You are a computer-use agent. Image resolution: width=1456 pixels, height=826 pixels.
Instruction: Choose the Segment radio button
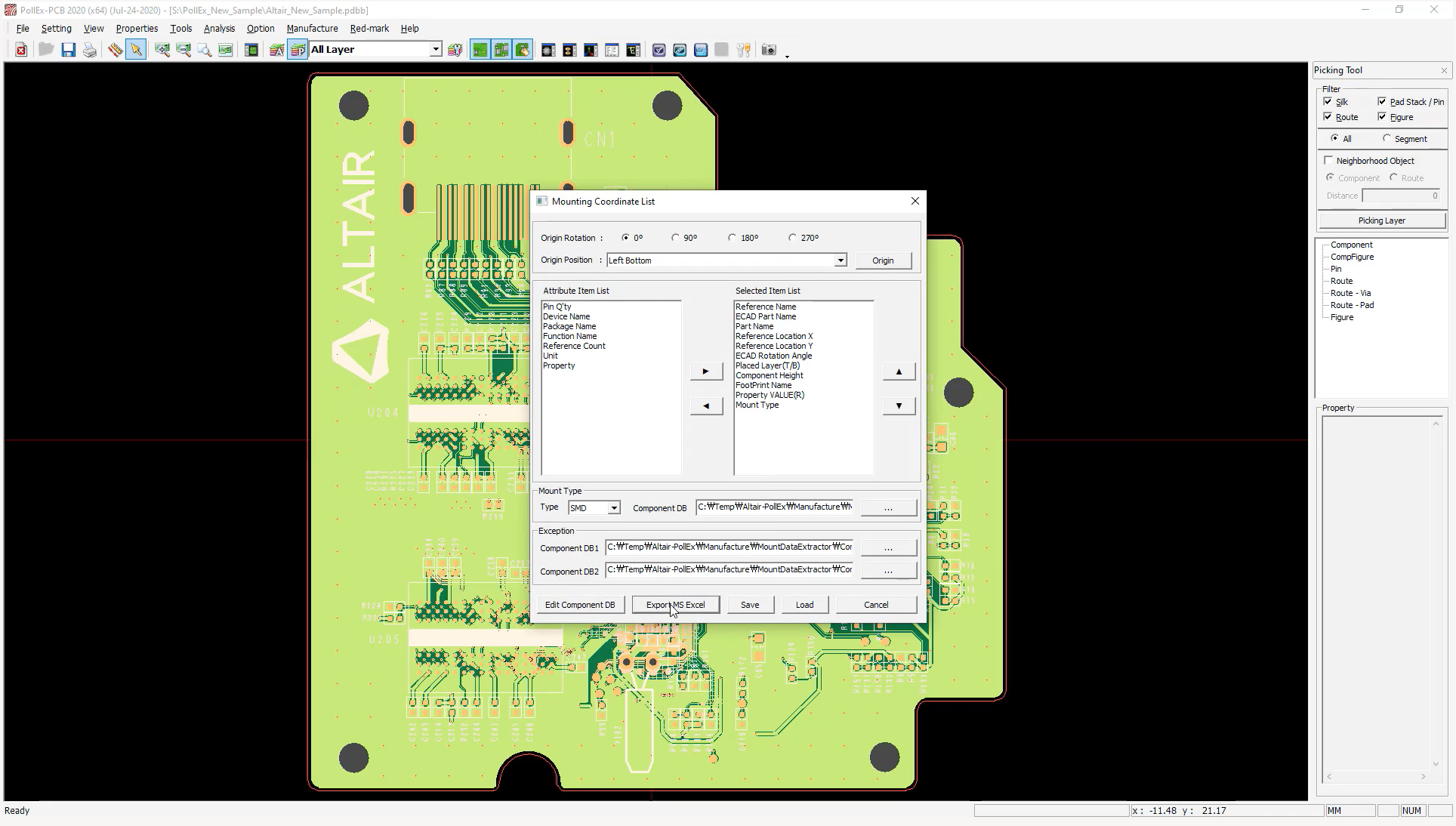1387,139
